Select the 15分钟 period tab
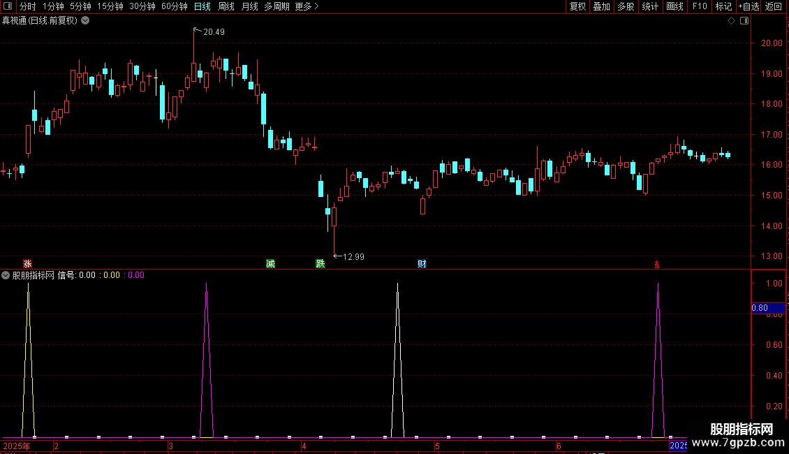The width and height of the screenshot is (789, 454). [x=110, y=6]
